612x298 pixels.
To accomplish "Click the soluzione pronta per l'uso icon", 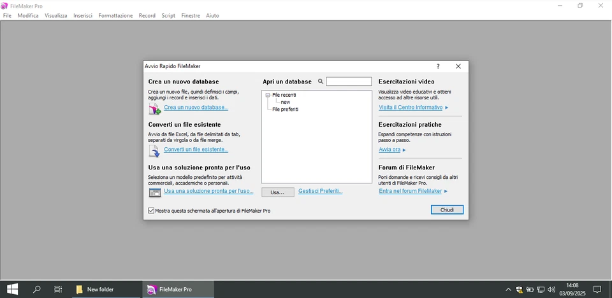I will click(x=154, y=192).
